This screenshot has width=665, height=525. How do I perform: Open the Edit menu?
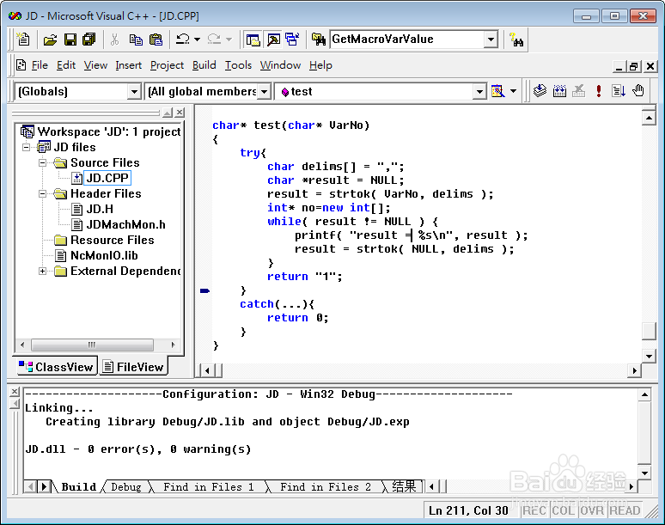[66, 65]
